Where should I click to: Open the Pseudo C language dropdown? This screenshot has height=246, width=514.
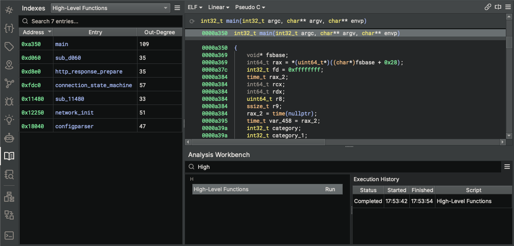click(x=249, y=7)
